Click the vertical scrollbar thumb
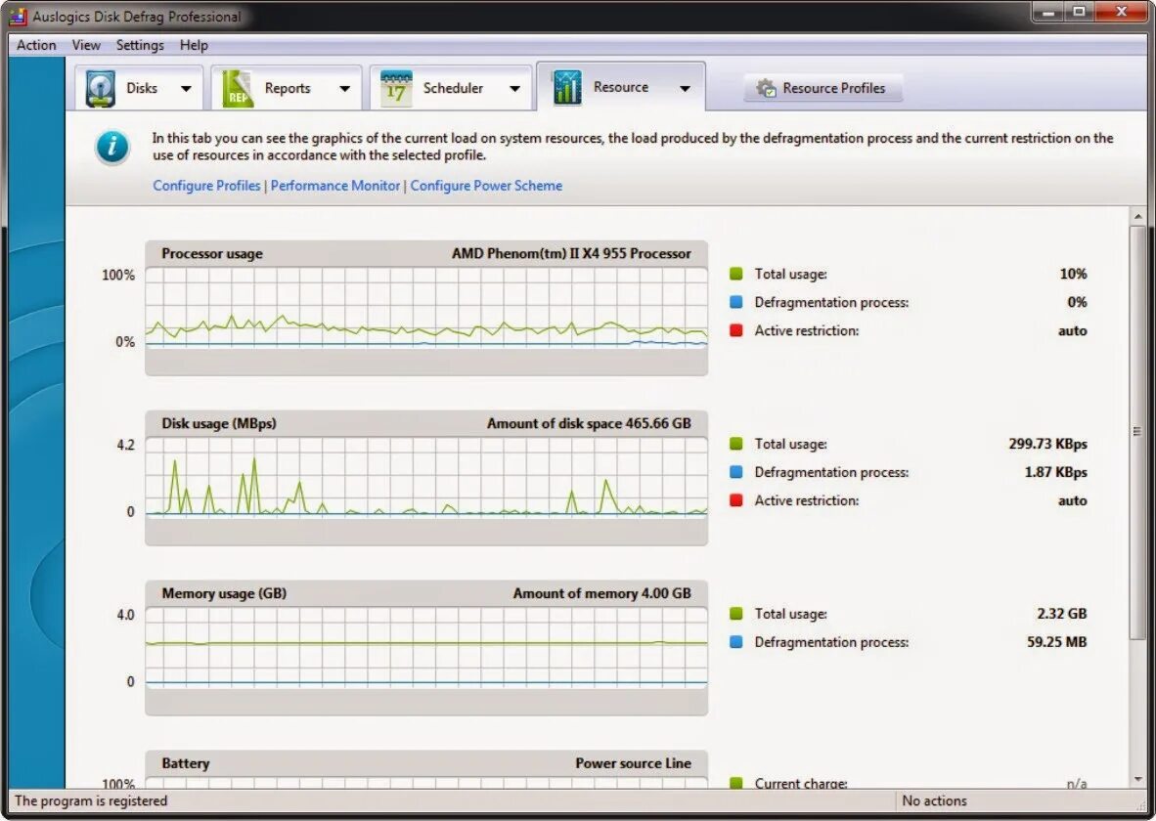 coord(1137,432)
